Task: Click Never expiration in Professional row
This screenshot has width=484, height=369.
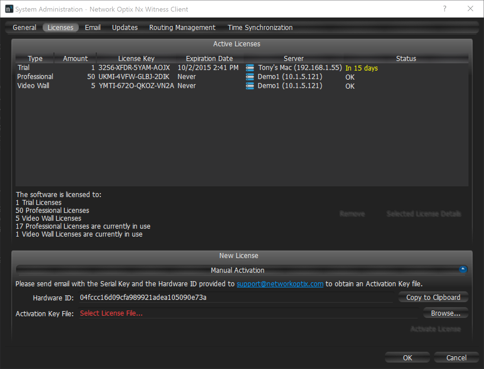Action: (187, 77)
